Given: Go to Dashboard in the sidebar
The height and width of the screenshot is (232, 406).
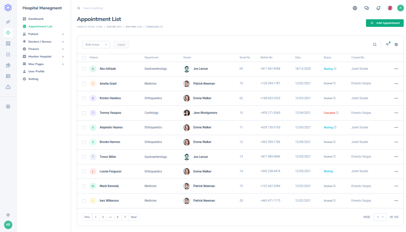Looking at the screenshot, I should [x=36, y=19].
